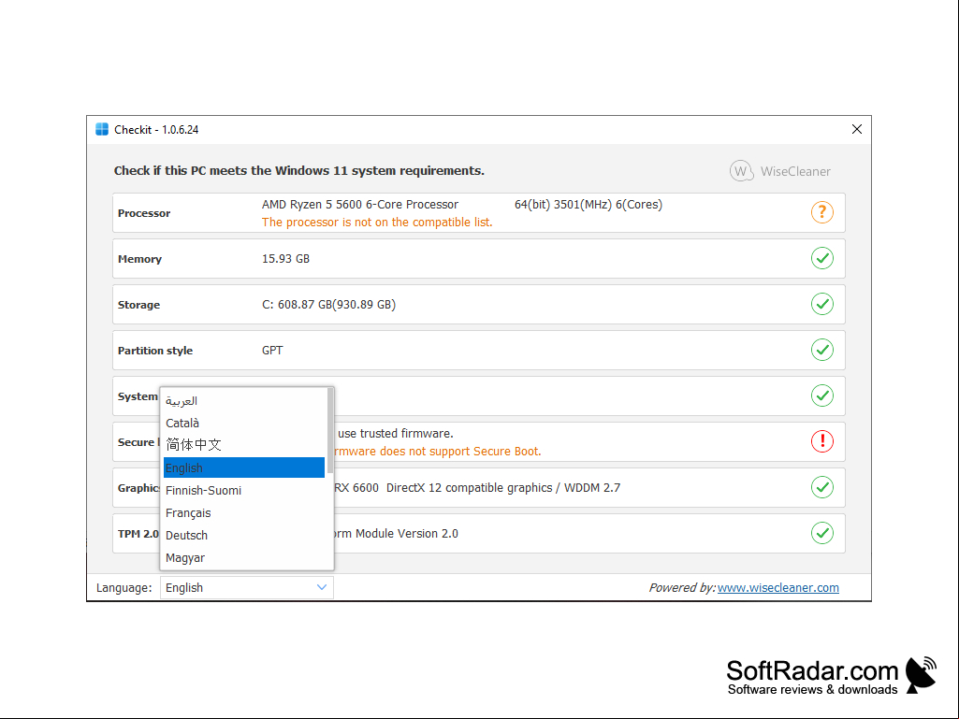The image size is (959, 719).
Task: Click the 64(bit) 3501(MHz) 6(Cores) text
Action: [588, 205]
